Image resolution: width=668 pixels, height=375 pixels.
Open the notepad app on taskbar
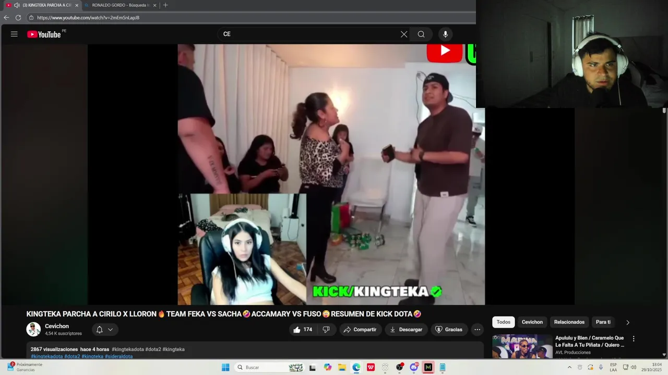pos(443,367)
